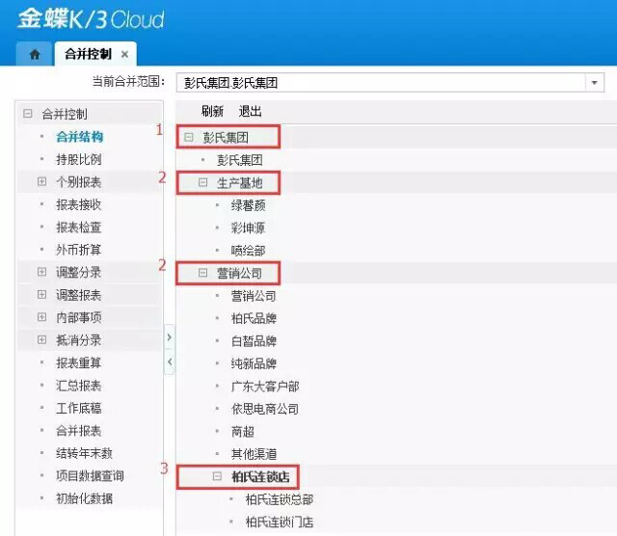Select 报表检查 in the left tree
The width and height of the screenshot is (617, 536).
coord(79,228)
